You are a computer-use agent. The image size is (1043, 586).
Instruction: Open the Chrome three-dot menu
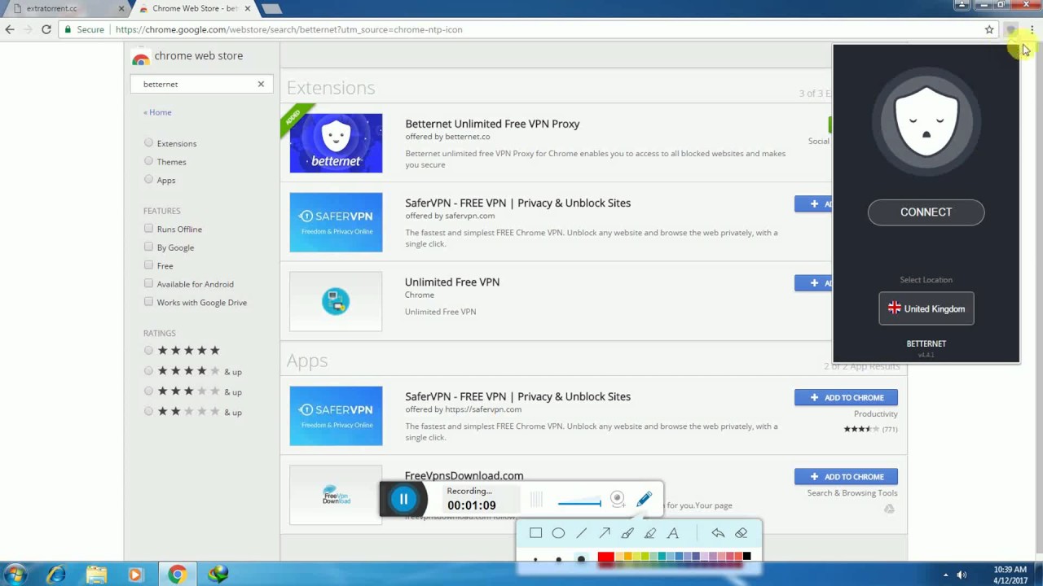coord(1032,29)
